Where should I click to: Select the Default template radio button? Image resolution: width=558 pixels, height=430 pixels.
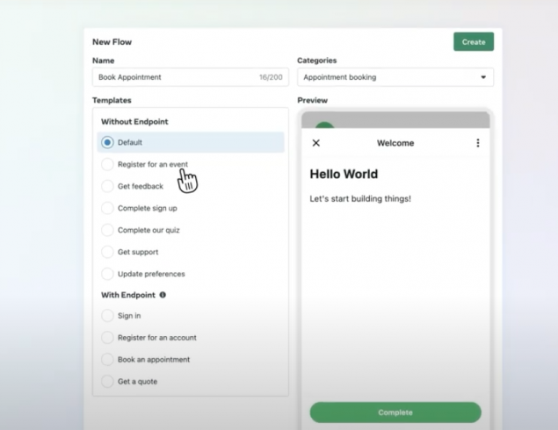pos(108,142)
